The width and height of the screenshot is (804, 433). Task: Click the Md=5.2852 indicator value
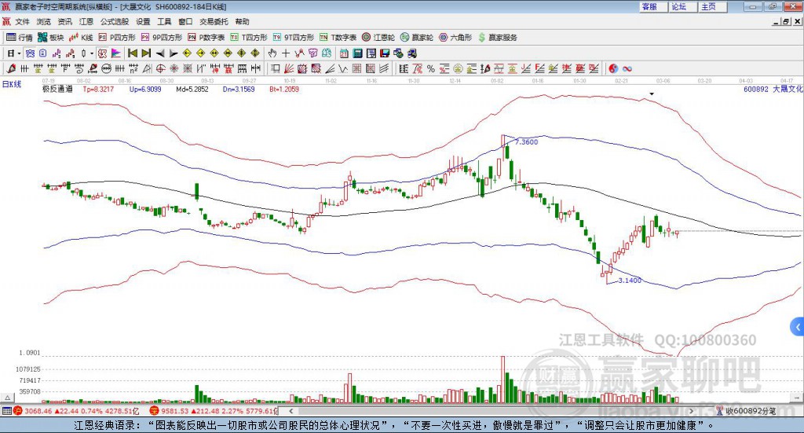[x=192, y=89]
